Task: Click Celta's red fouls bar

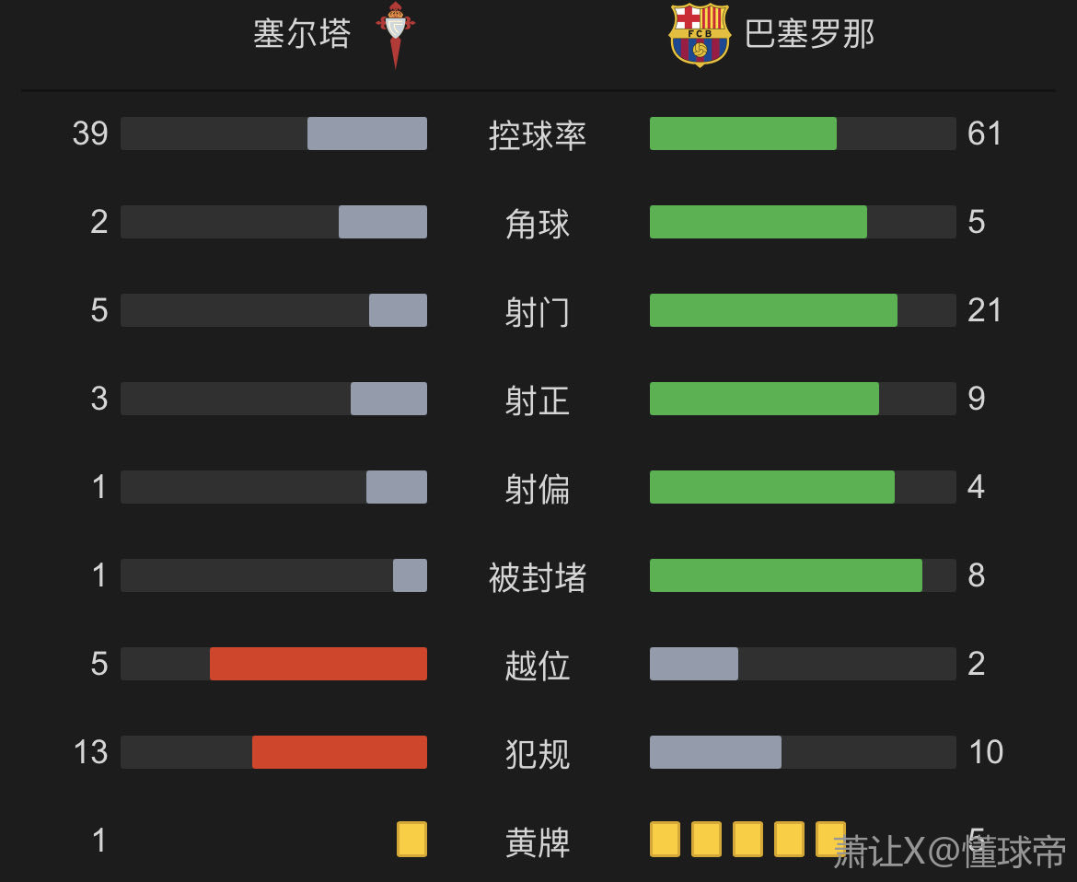Action: pos(340,752)
